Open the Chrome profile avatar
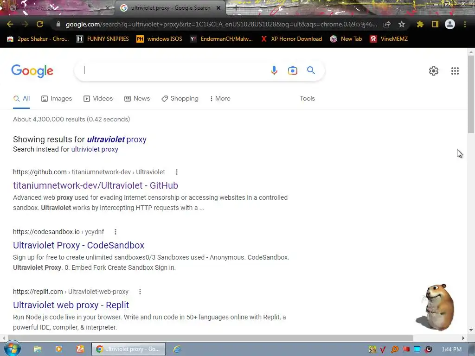 tap(450, 24)
